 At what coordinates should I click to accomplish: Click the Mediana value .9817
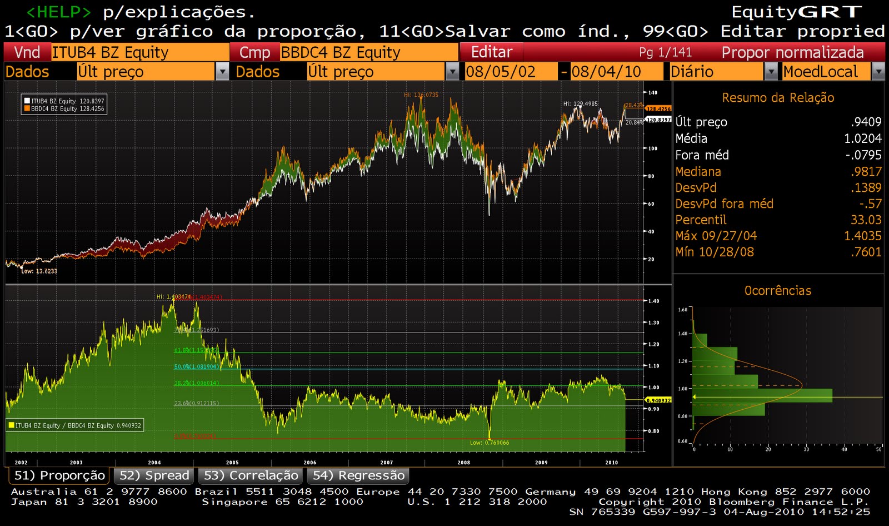click(x=866, y=172)
